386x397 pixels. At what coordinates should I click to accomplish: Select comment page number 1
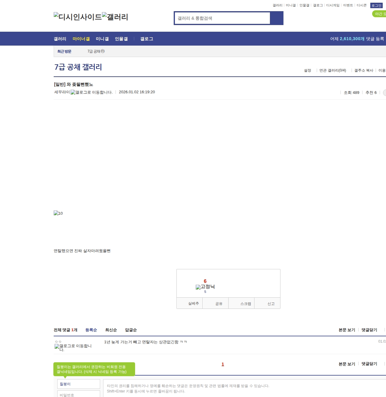point(223,364)
